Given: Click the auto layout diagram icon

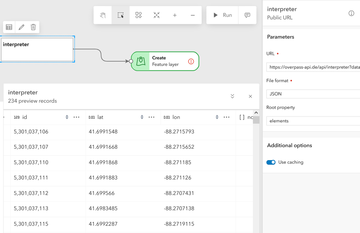Looking at the screenshot, I should [139, 15].
